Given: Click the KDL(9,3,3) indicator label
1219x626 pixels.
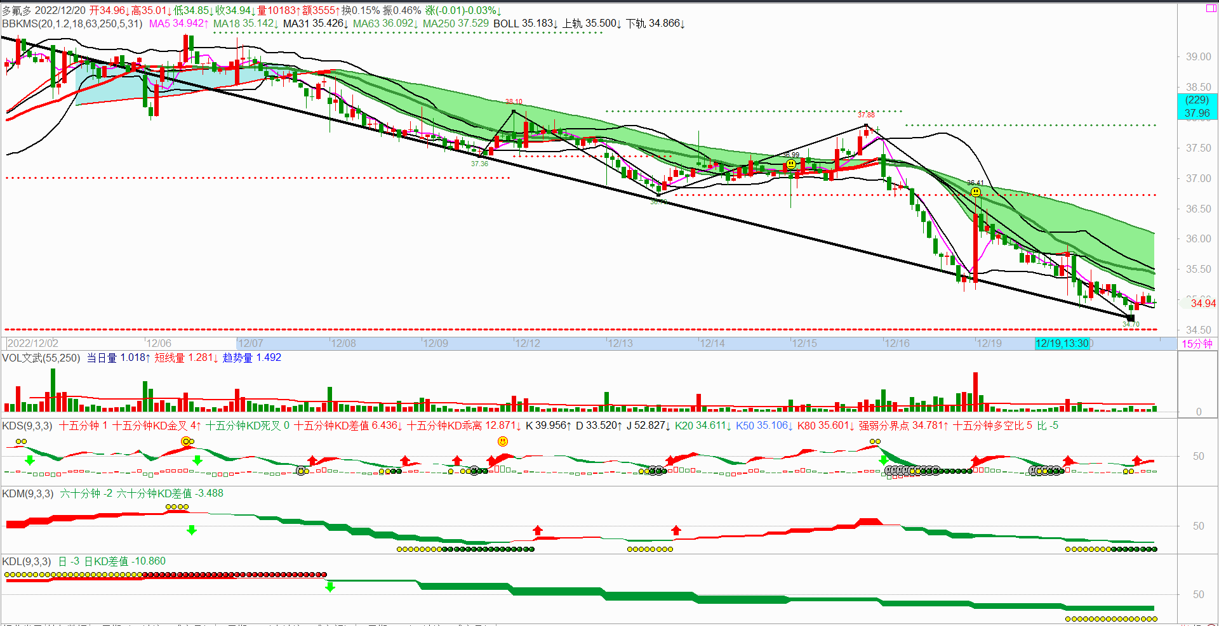Looking at the screenshot, I should point(27,561).
